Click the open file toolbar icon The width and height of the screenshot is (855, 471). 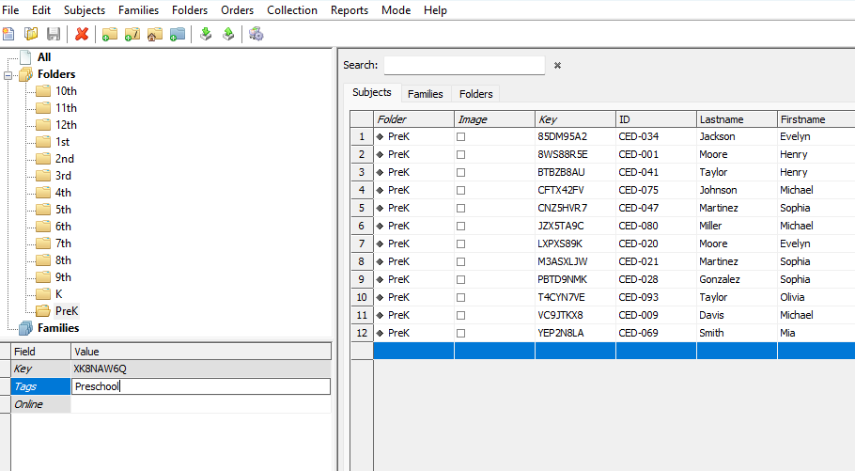(x=31, y=34)
